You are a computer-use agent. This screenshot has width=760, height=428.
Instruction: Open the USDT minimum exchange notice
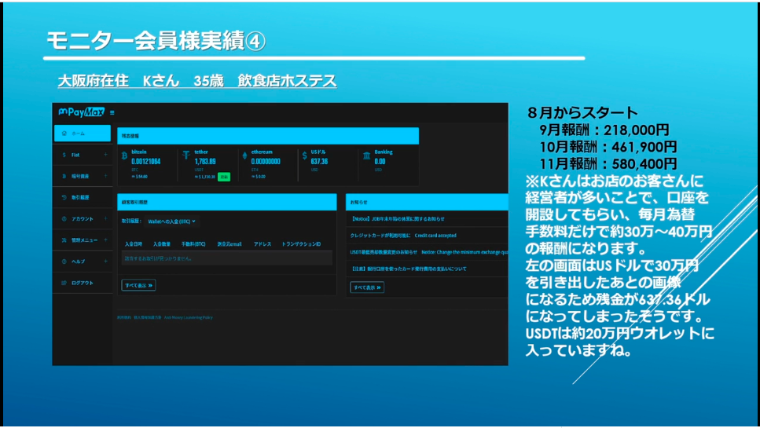[429, 252]
